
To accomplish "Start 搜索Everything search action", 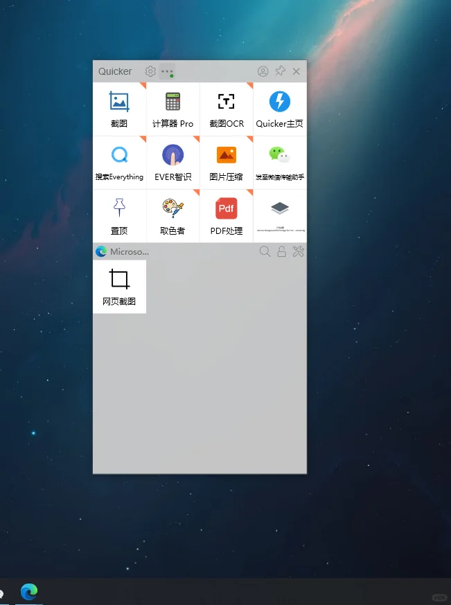I will pos(119,163).
